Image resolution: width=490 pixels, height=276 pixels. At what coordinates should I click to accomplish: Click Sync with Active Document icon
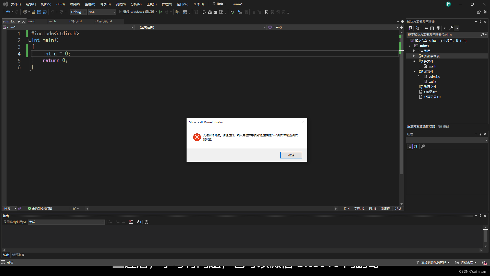pyautogui.click(x=426, y=28)
